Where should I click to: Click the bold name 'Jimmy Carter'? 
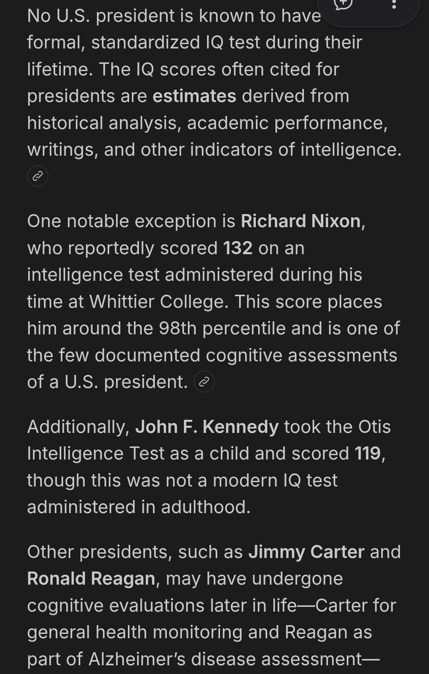coord(306,552)
